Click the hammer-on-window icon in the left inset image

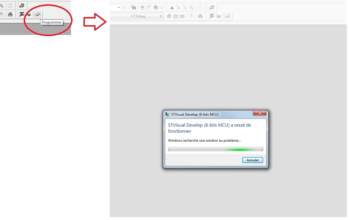[x=22, y=14]
